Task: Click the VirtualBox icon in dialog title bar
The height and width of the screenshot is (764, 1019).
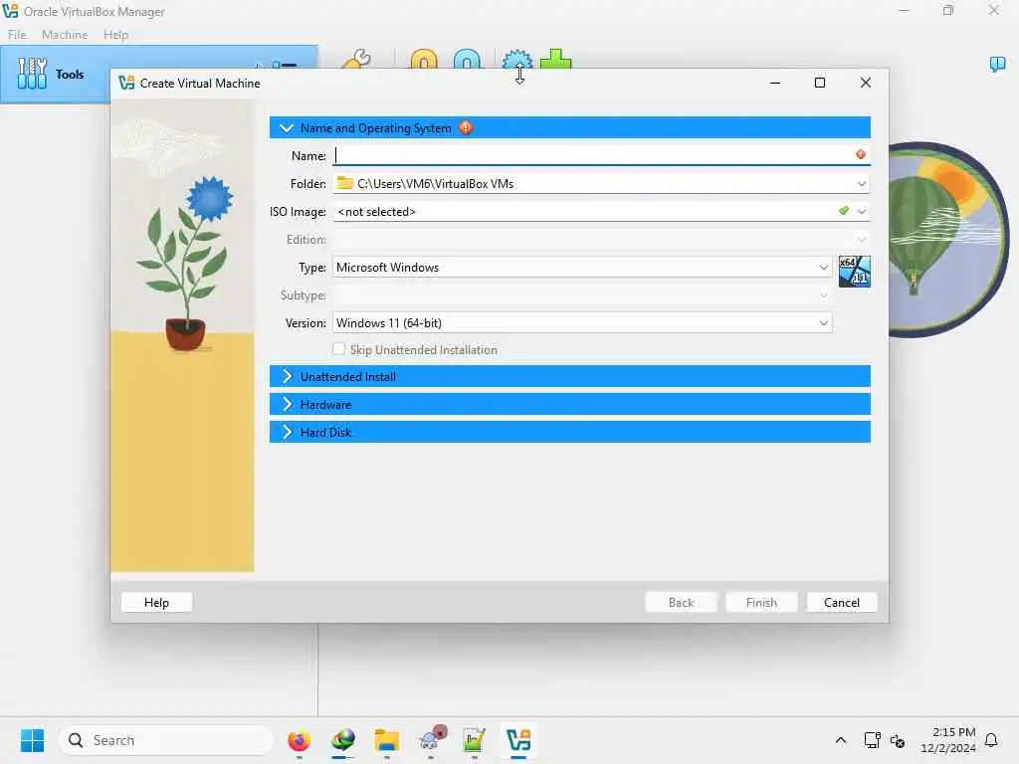Action: coord(126,84)
